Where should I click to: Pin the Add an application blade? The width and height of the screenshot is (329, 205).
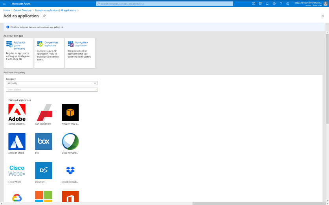pyautogui.click(x=44, y=16)
